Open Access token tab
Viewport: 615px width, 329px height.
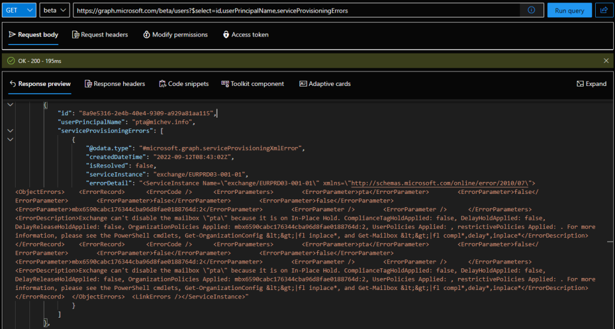tap(246, 34)
